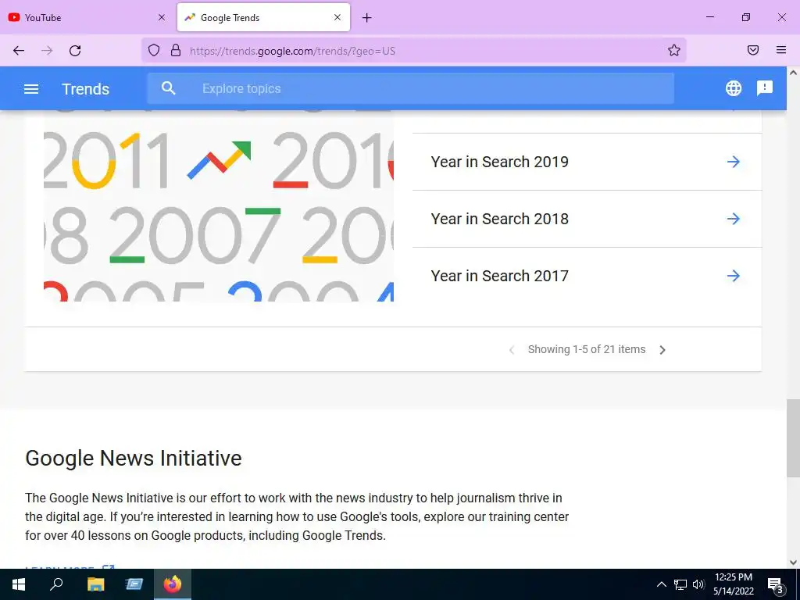
Task: Click Firefox icon in taskbar
Action: click(x=173, y=584)
